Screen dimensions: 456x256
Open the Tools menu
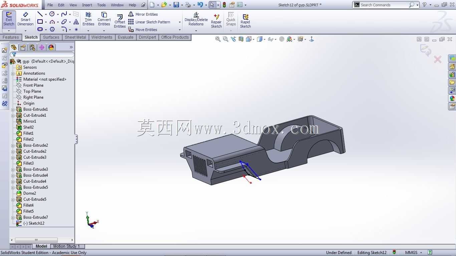point(101,5)
